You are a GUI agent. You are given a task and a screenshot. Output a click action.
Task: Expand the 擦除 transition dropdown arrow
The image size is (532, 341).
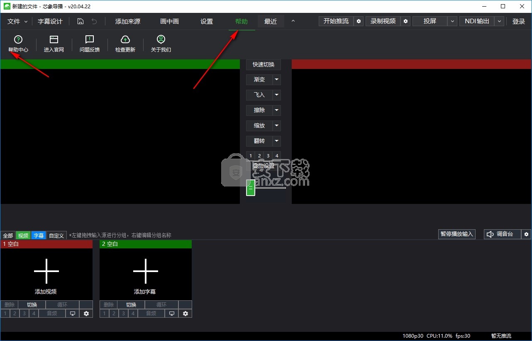277,110
